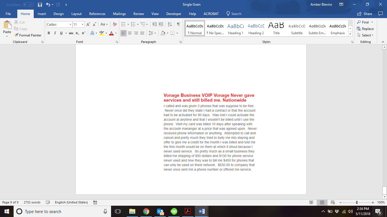This screenshot has width=387, height=217.
Task: Apply text highlight color
Action: pyautogui.click(x=102, y=33)
